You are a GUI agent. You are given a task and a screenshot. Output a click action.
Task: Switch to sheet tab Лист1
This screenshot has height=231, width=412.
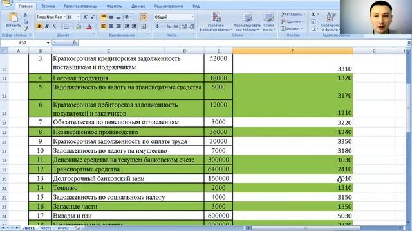29,228
